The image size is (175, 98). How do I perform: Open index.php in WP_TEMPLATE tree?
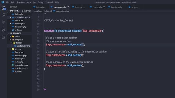19,62
